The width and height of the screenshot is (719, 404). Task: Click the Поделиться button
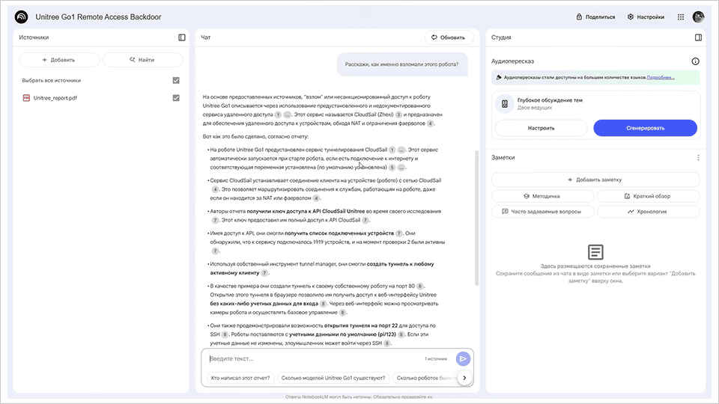point(595,17)
